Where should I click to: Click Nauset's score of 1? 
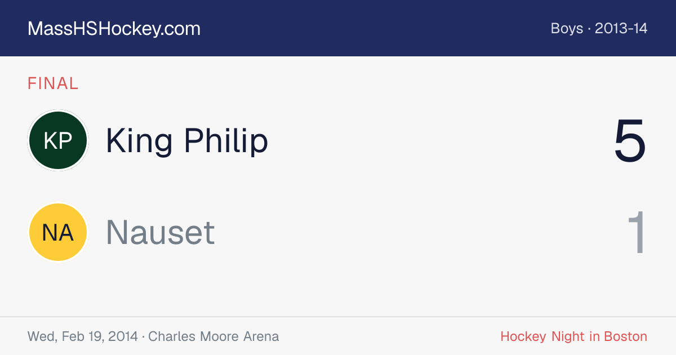coord(637,232)
